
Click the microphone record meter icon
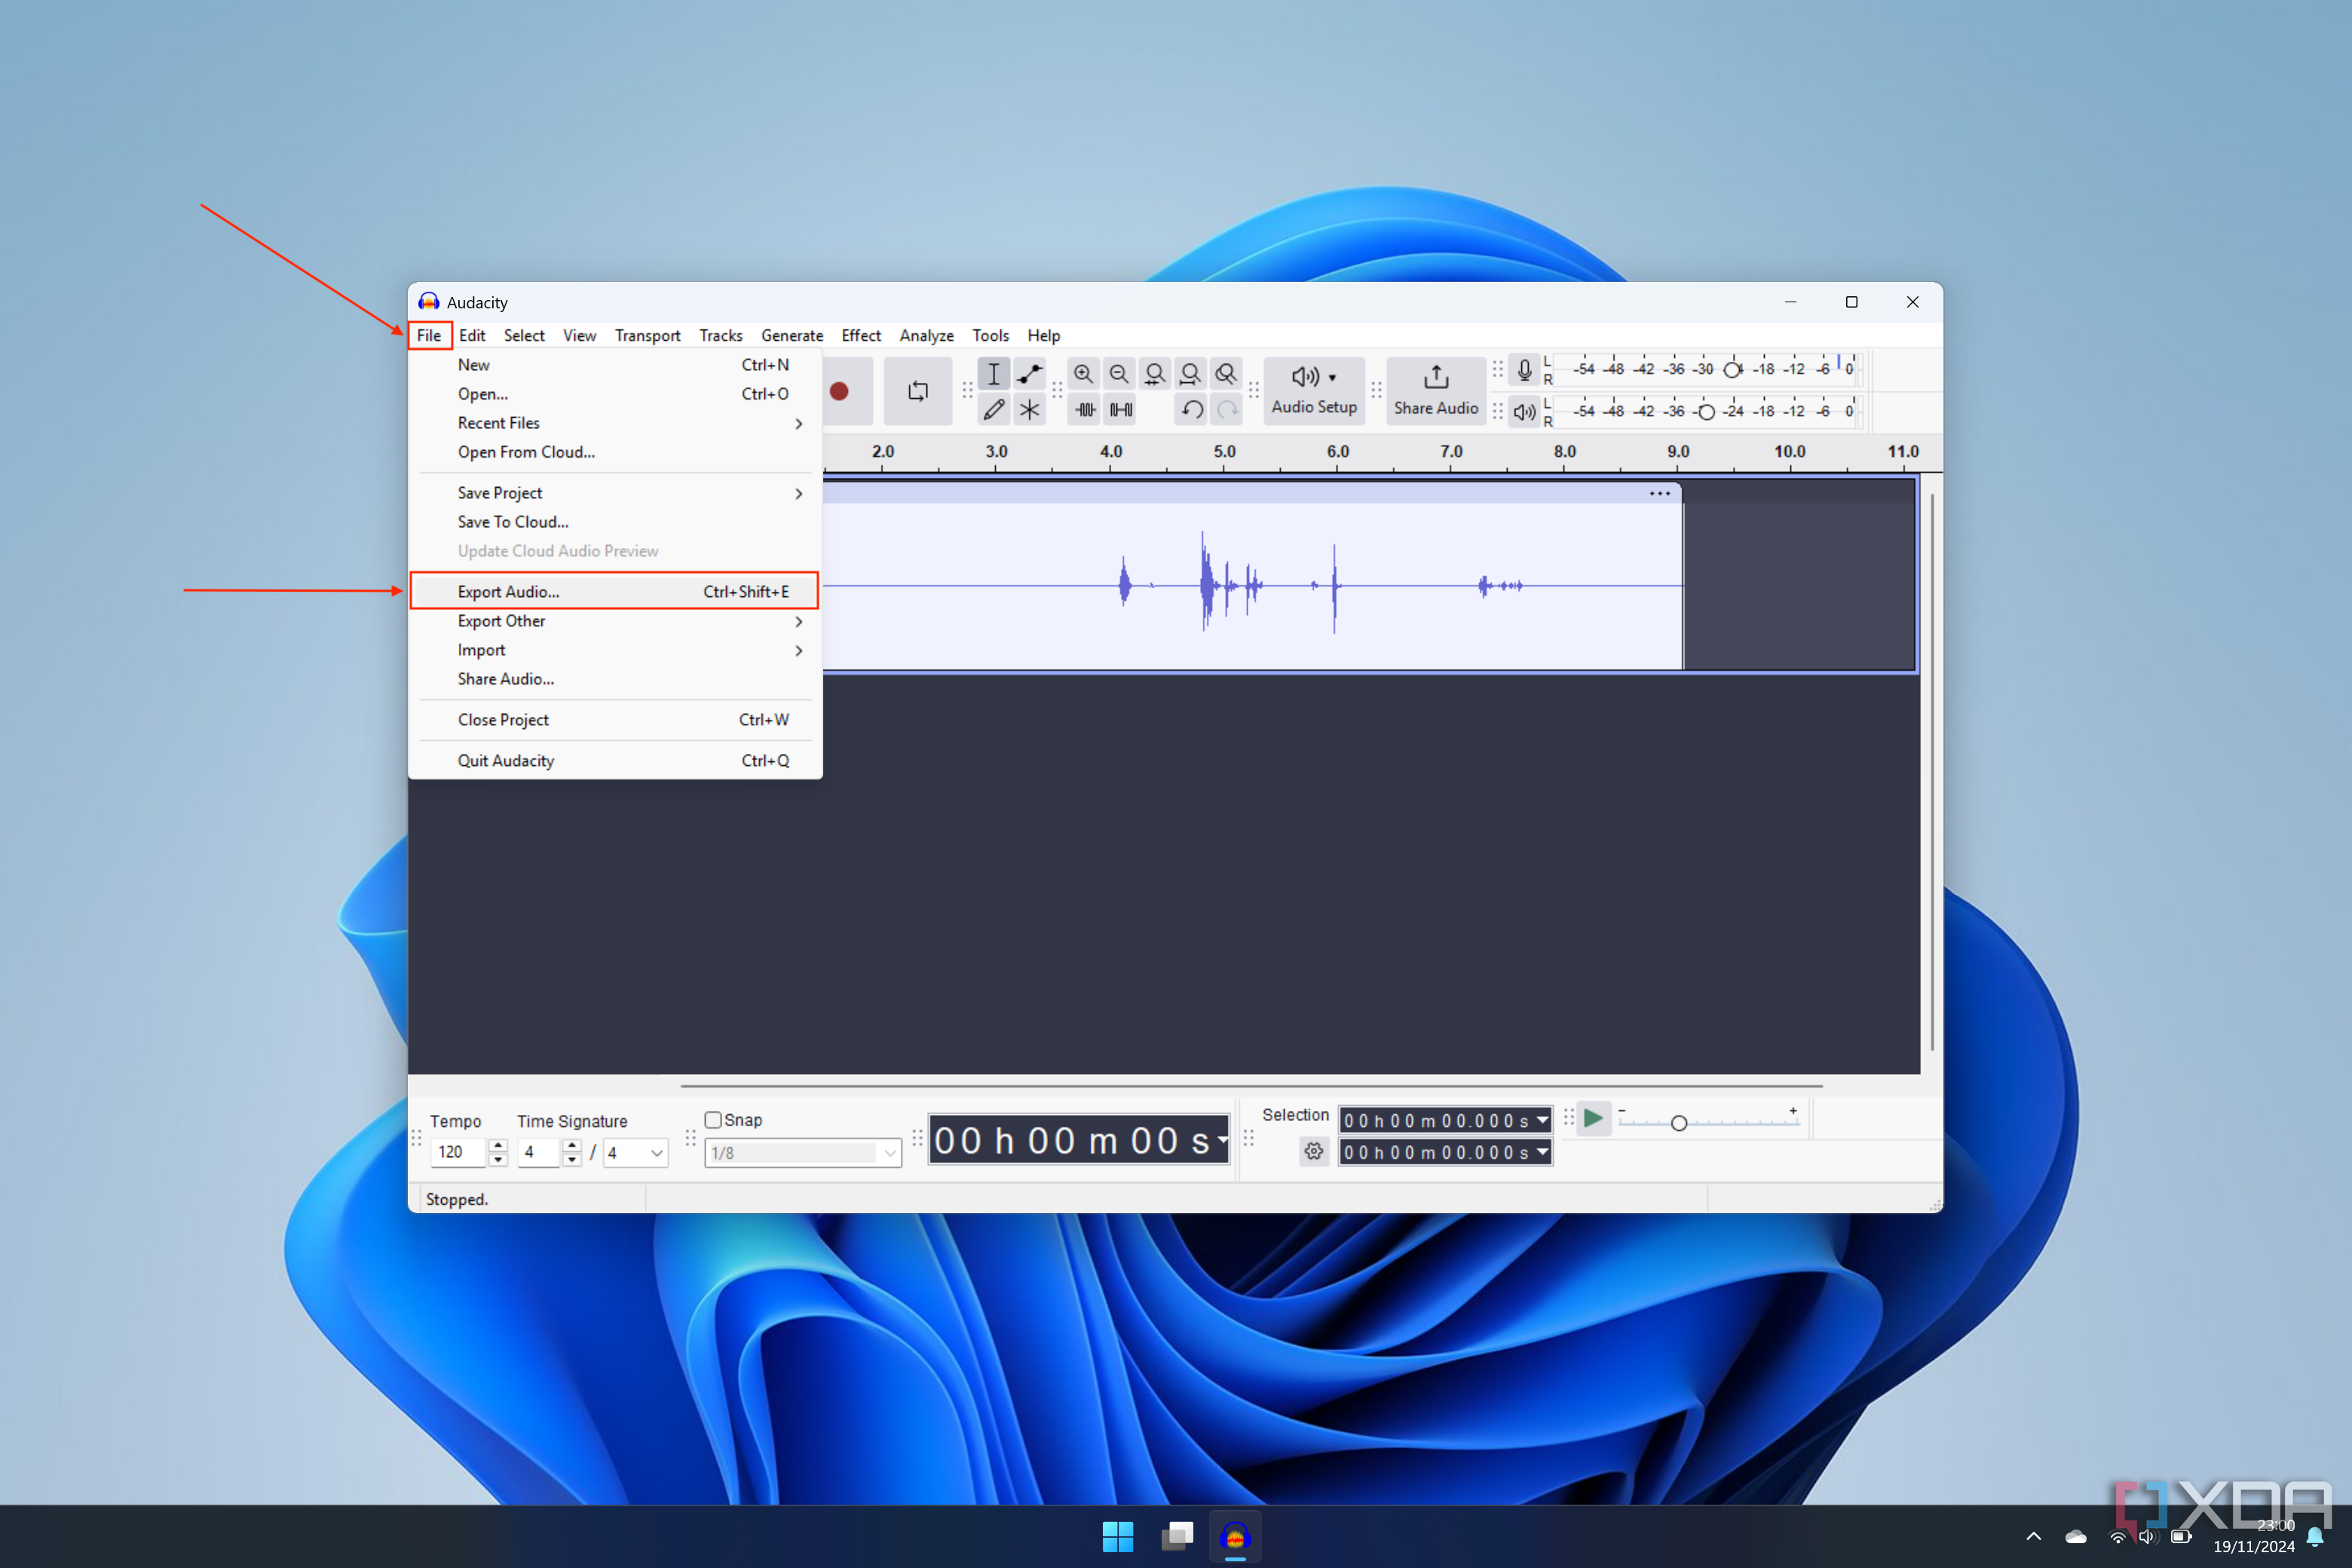pyautogui.click(x=1524, y=370)
